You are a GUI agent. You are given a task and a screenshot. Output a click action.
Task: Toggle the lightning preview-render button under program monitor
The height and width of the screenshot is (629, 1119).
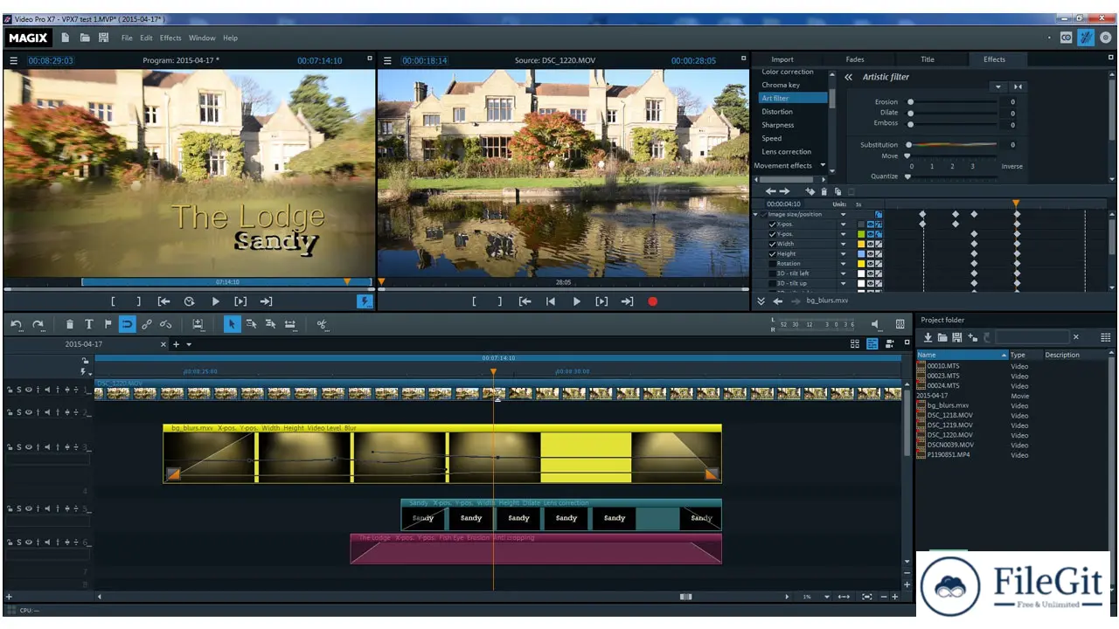(365, 301)
